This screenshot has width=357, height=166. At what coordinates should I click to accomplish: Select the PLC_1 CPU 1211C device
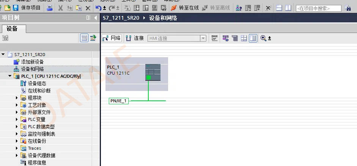coord(137,74)
